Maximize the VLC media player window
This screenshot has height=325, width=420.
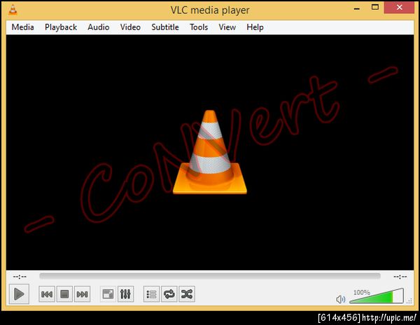(375, 8)
